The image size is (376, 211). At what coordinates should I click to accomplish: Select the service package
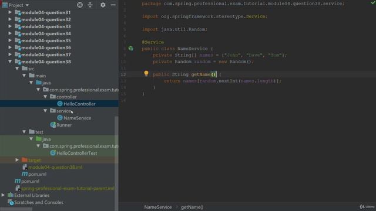point(63,111)
